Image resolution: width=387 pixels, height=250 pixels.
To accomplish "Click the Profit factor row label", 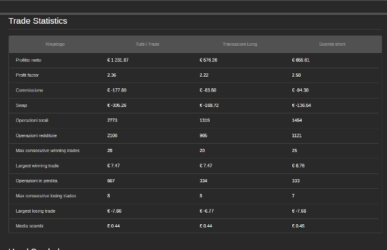I will coord(27,75).
